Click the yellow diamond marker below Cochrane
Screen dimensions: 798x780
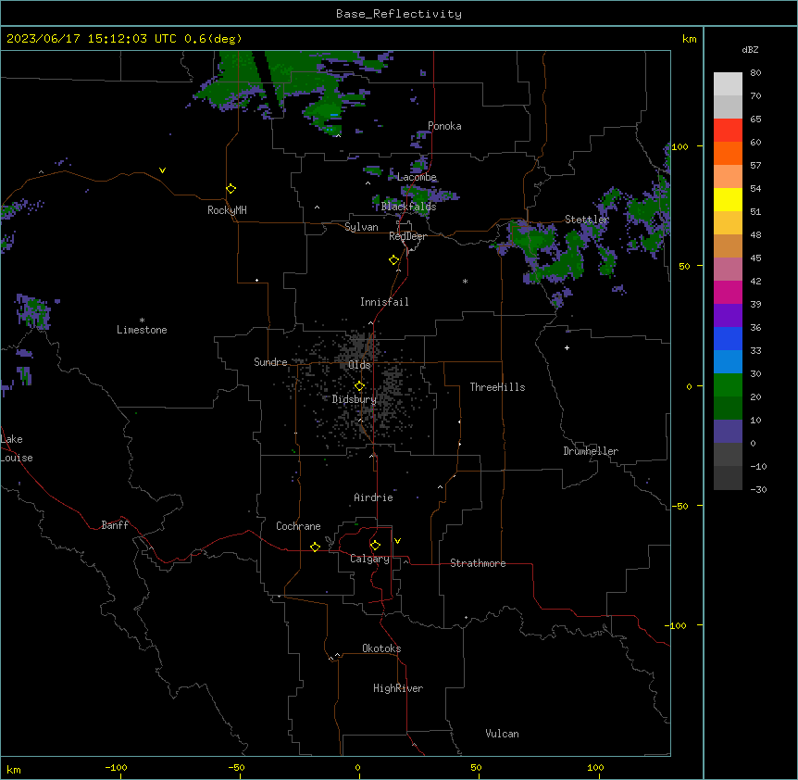coord(316,547)
